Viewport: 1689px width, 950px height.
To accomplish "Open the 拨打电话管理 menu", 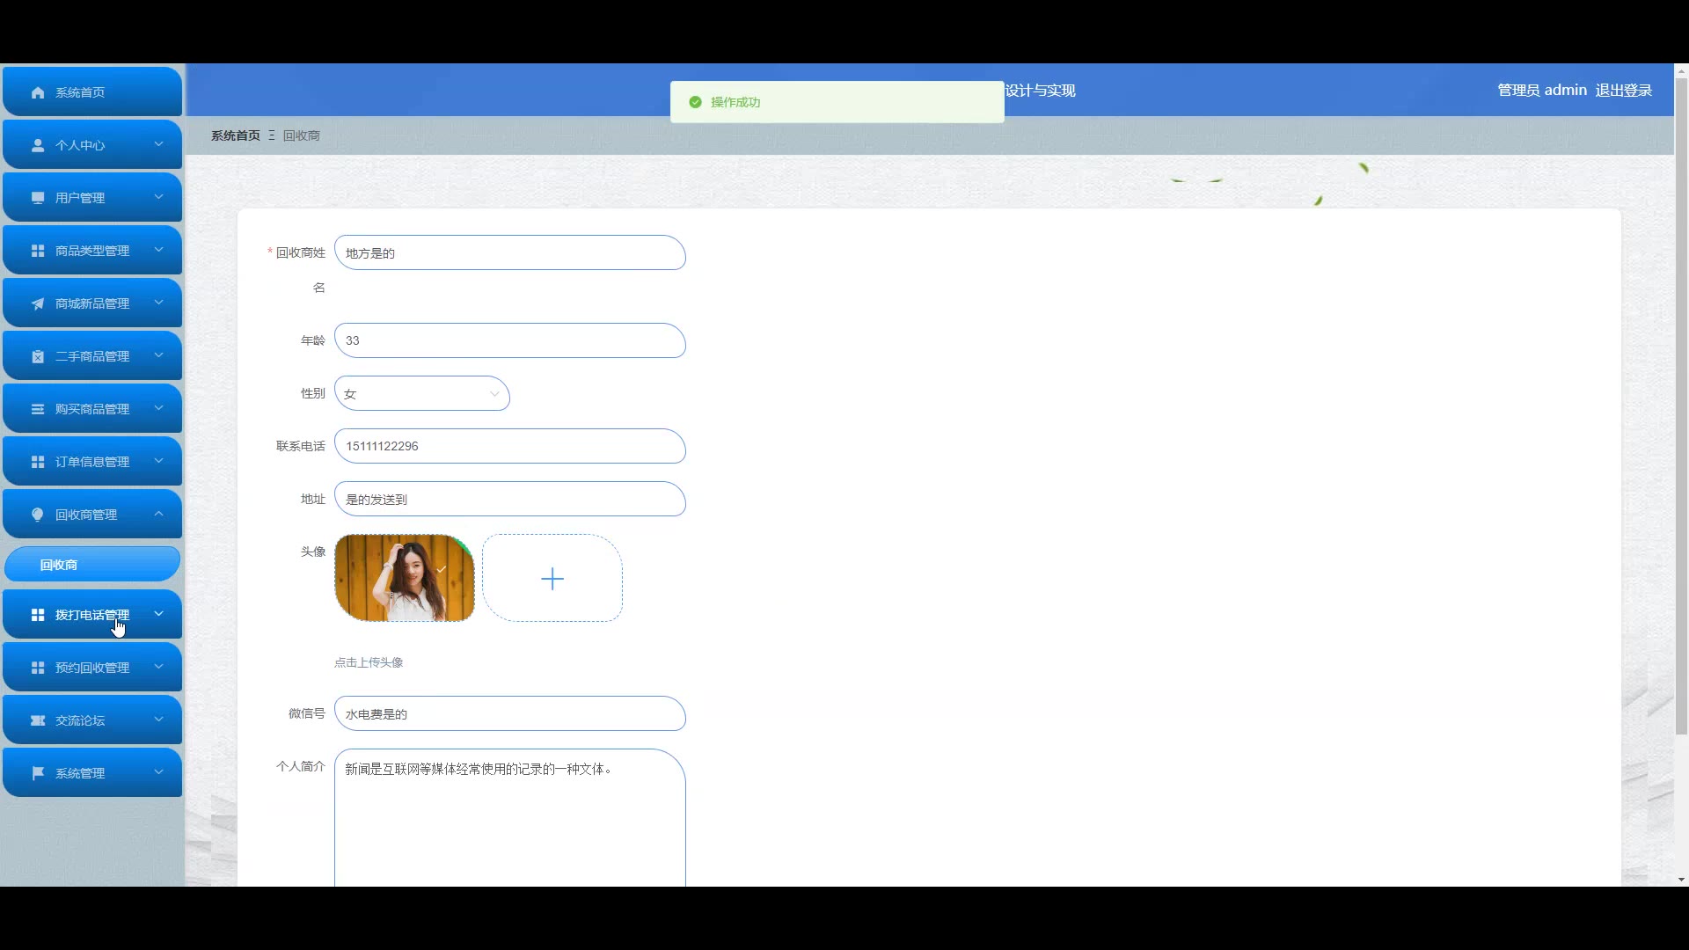I will coord(91,615).
